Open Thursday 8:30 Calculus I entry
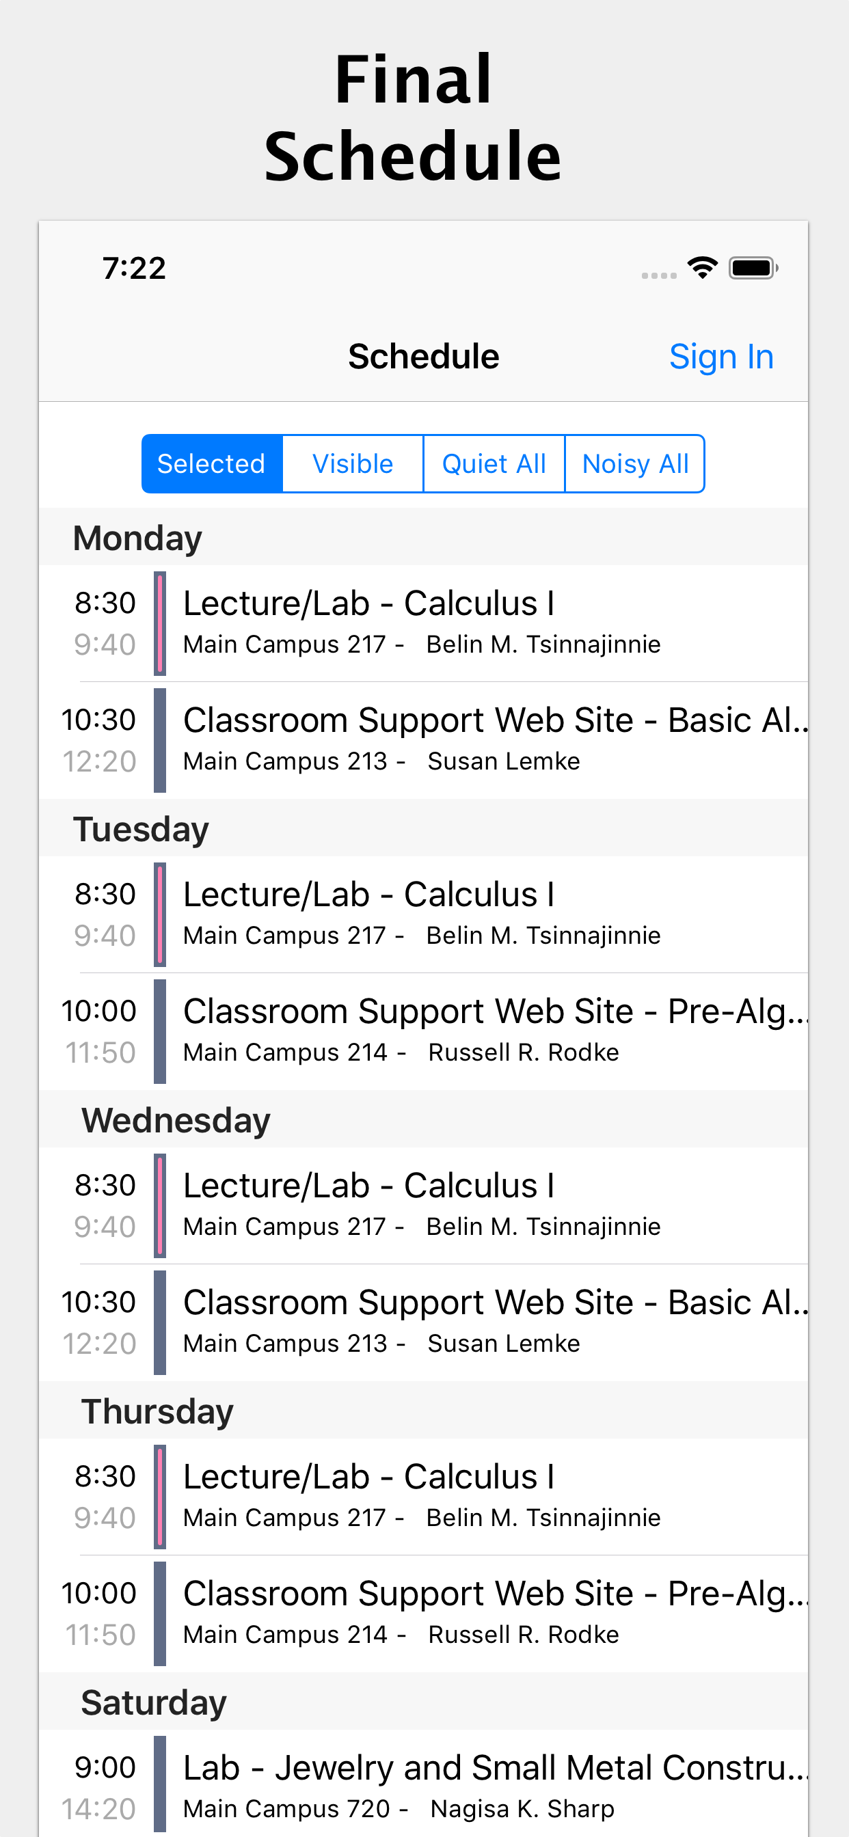 [x=424, y=1496]
